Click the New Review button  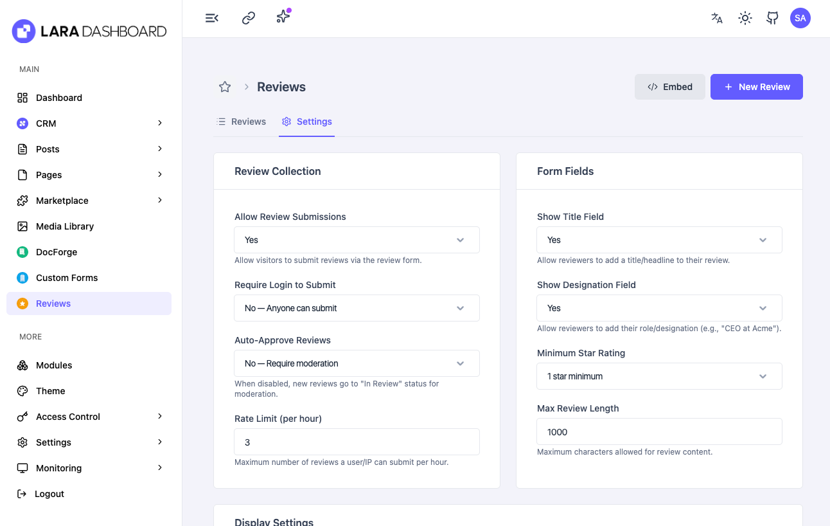[756, 86]
